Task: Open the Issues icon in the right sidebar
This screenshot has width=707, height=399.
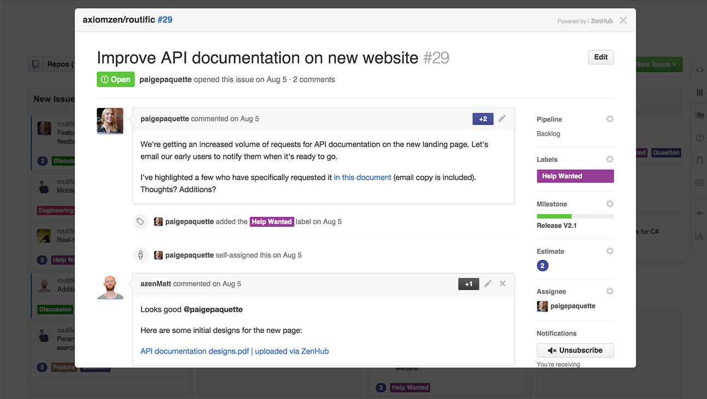Action: click(699, 138)
